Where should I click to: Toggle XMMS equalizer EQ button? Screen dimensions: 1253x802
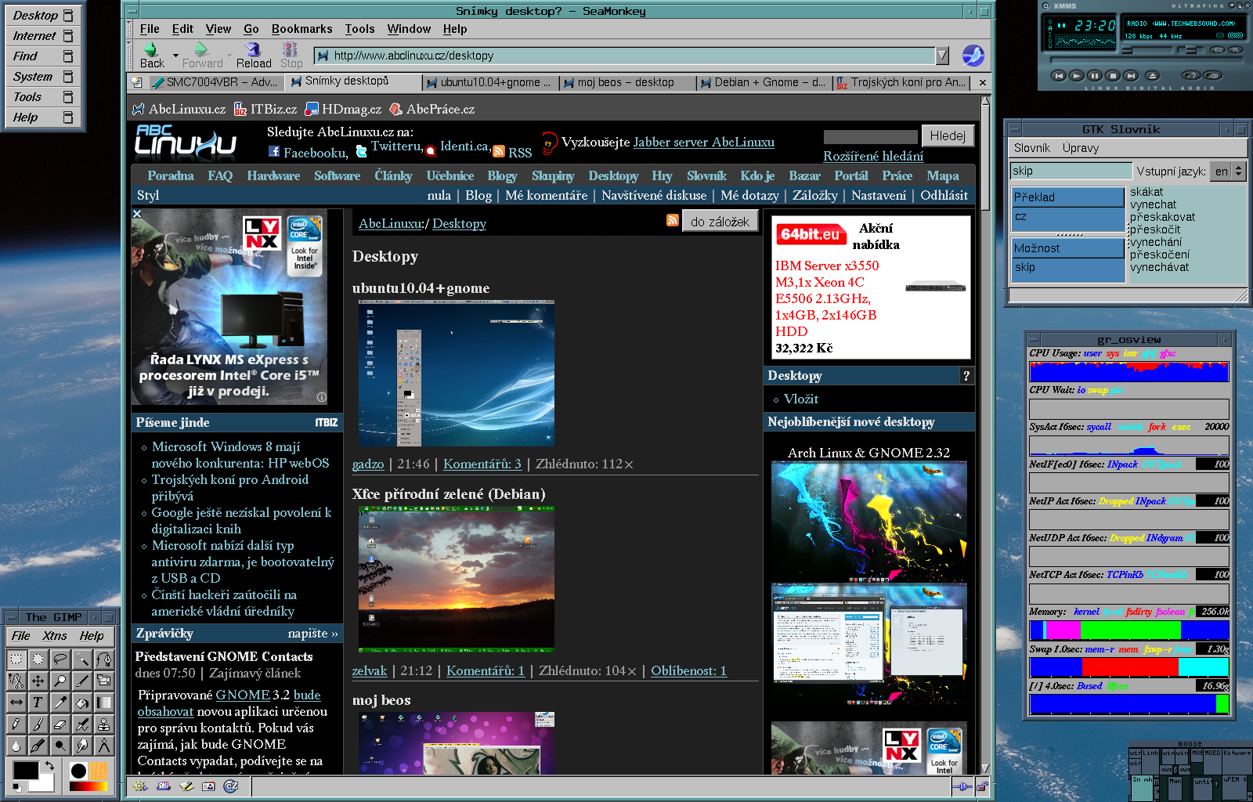pyautogui.click(x=1218, y=50)
